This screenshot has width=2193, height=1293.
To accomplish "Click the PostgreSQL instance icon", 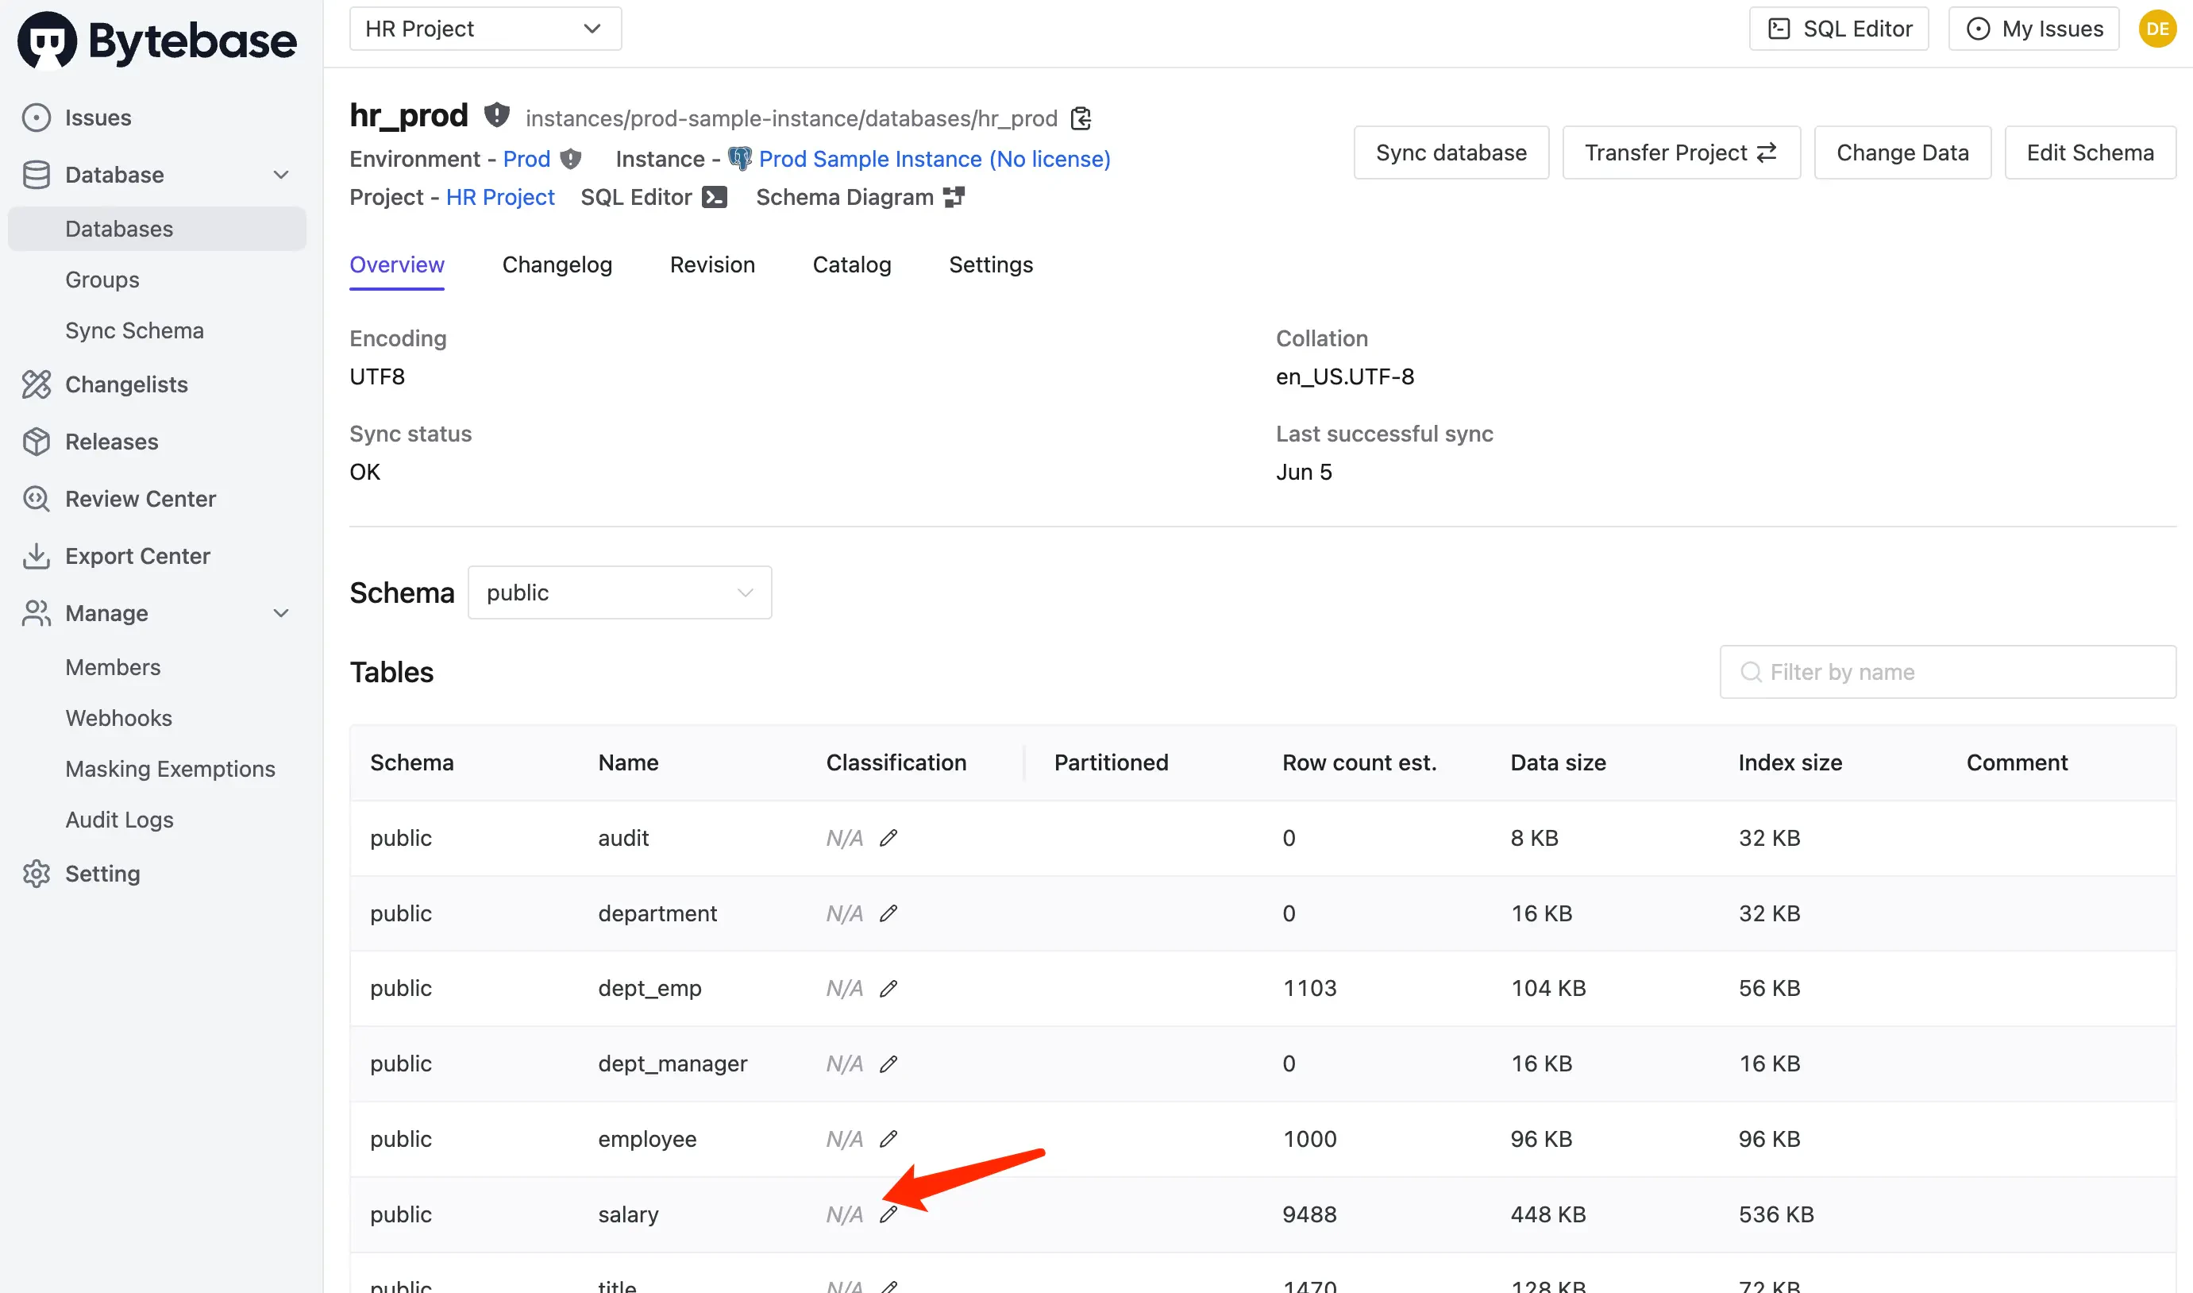I will pyautogui.click(x=739, y=159).
